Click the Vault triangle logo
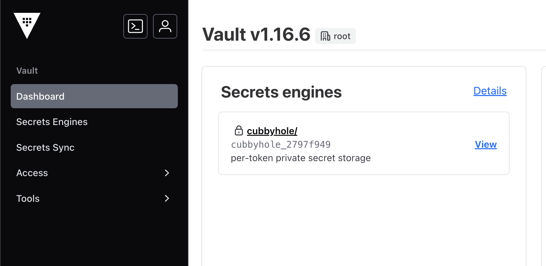Viewport: 546px width, 266px height. [x=27, y=25]
